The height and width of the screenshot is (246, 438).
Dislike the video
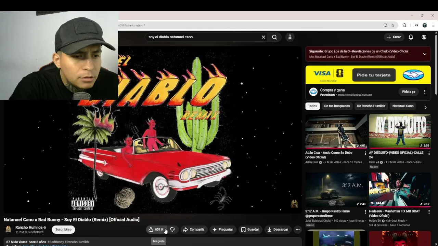(172, 230)
